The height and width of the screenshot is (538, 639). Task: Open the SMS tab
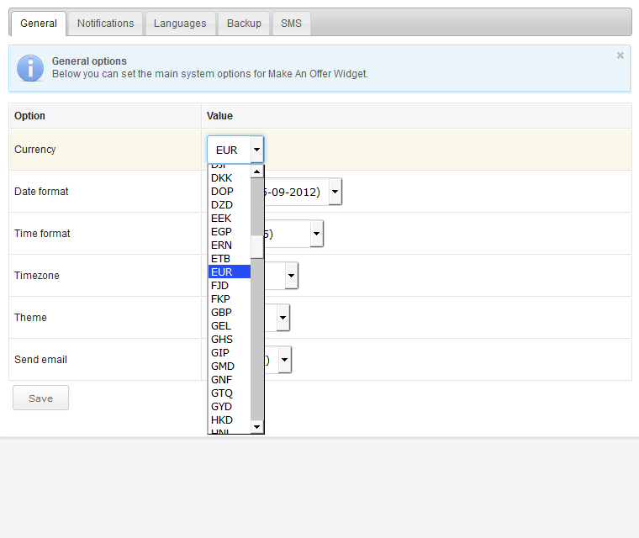[x=292, y=24]
